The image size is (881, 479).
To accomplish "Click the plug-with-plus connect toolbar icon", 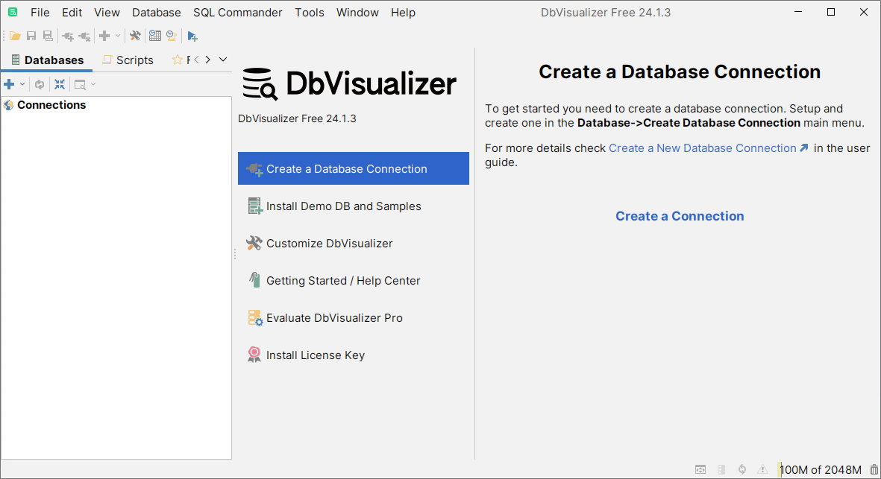I will (x=68, y=37).
